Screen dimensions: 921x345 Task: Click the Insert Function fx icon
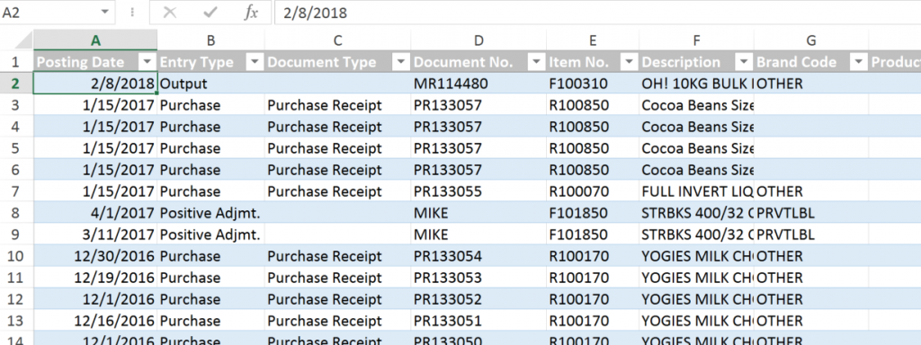251,13
